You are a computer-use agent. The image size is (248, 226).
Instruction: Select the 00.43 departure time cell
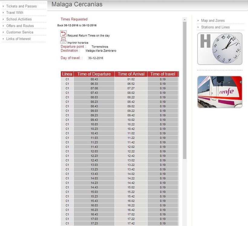pyautogui.click(x=94, y=79)
